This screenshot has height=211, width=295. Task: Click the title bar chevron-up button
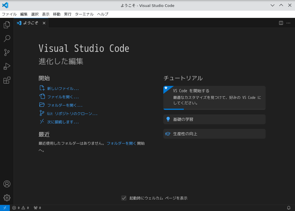(x=281, y=5)
